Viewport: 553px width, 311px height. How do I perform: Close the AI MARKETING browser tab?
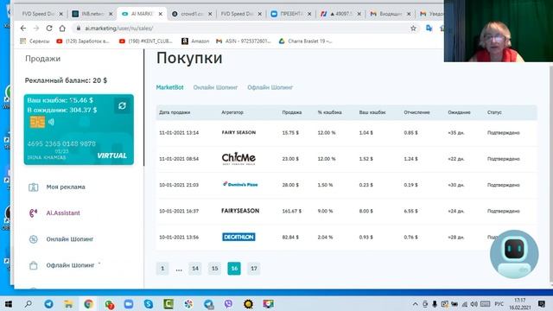click(x=161, y=14)
